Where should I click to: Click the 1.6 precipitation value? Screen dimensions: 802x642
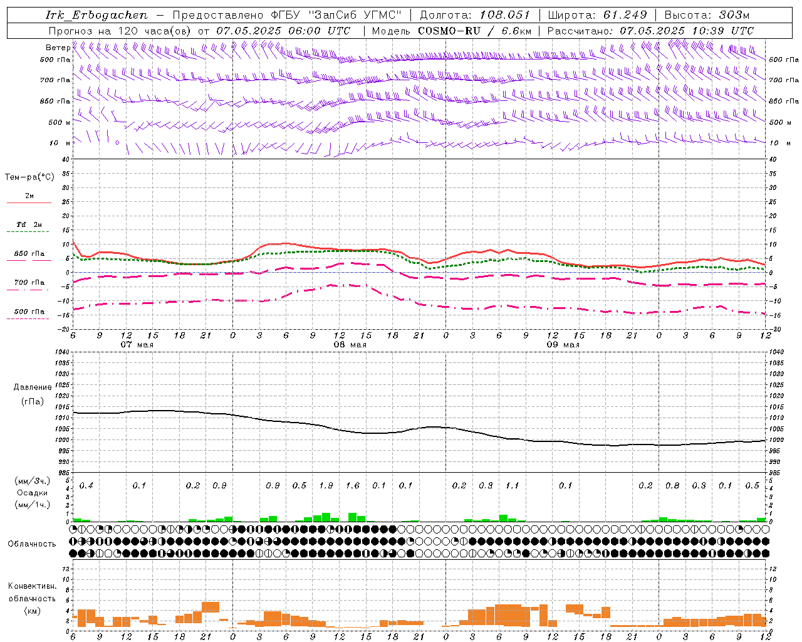pyautogui.click(x=353, y=486)
